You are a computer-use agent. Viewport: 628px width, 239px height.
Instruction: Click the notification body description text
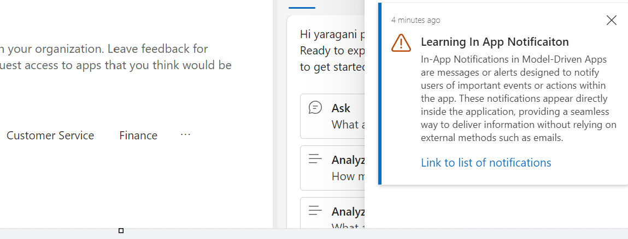click(x=518, y=99)
